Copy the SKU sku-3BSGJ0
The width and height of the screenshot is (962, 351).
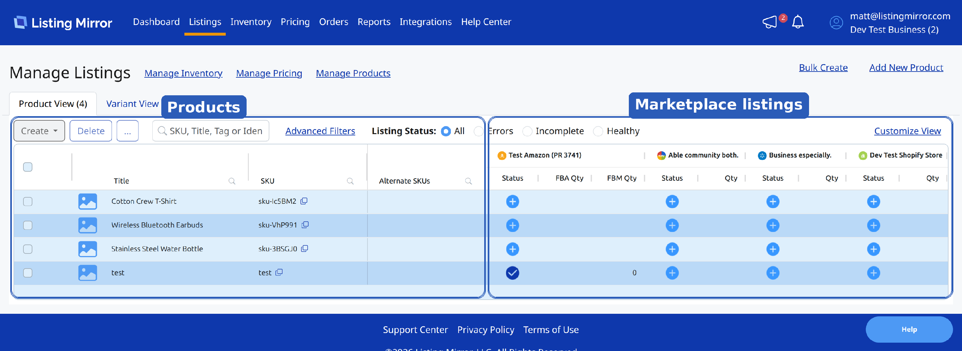click(305, 249)
